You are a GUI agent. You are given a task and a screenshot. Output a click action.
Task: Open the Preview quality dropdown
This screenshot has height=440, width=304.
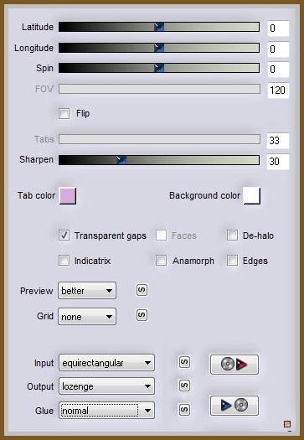coord(87,291)
